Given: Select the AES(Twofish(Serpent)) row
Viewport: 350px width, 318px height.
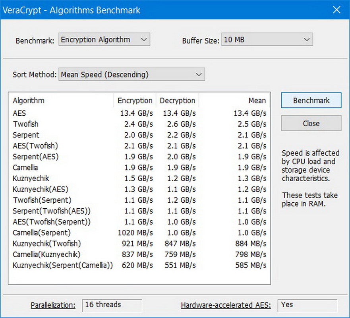Looking at the screenshot, I should coord(139,222).
